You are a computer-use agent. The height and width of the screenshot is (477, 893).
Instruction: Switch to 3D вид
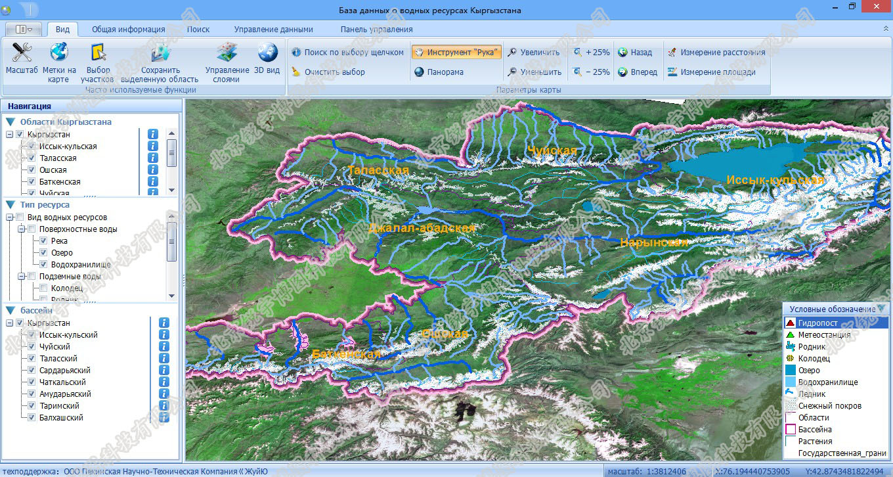[267, 53]
